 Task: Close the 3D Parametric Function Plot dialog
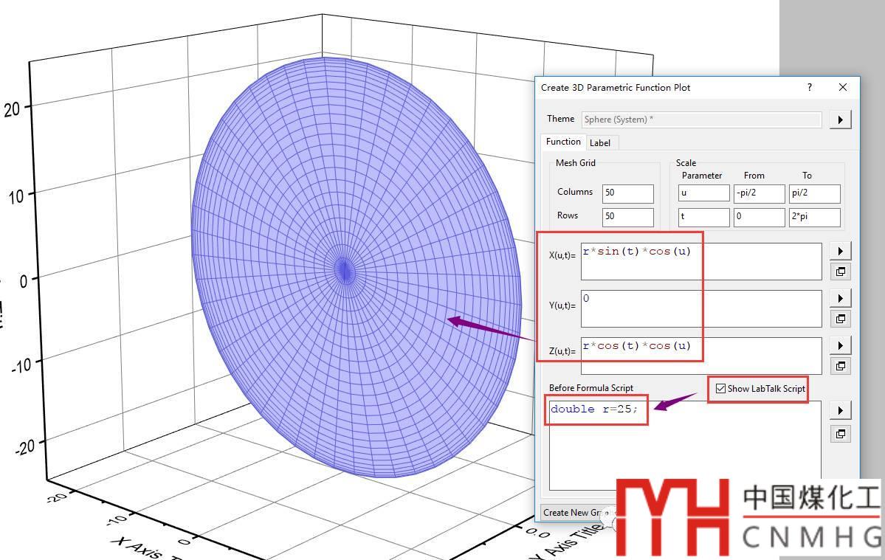843,87
